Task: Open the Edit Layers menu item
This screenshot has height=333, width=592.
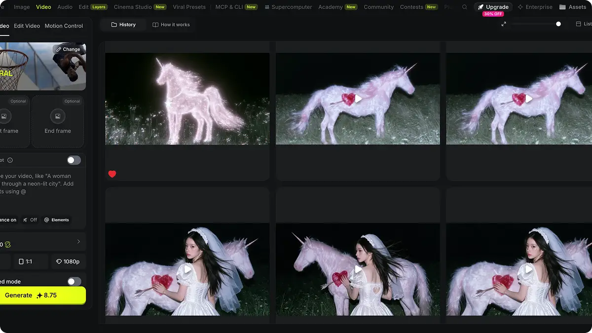Action: 93,7
